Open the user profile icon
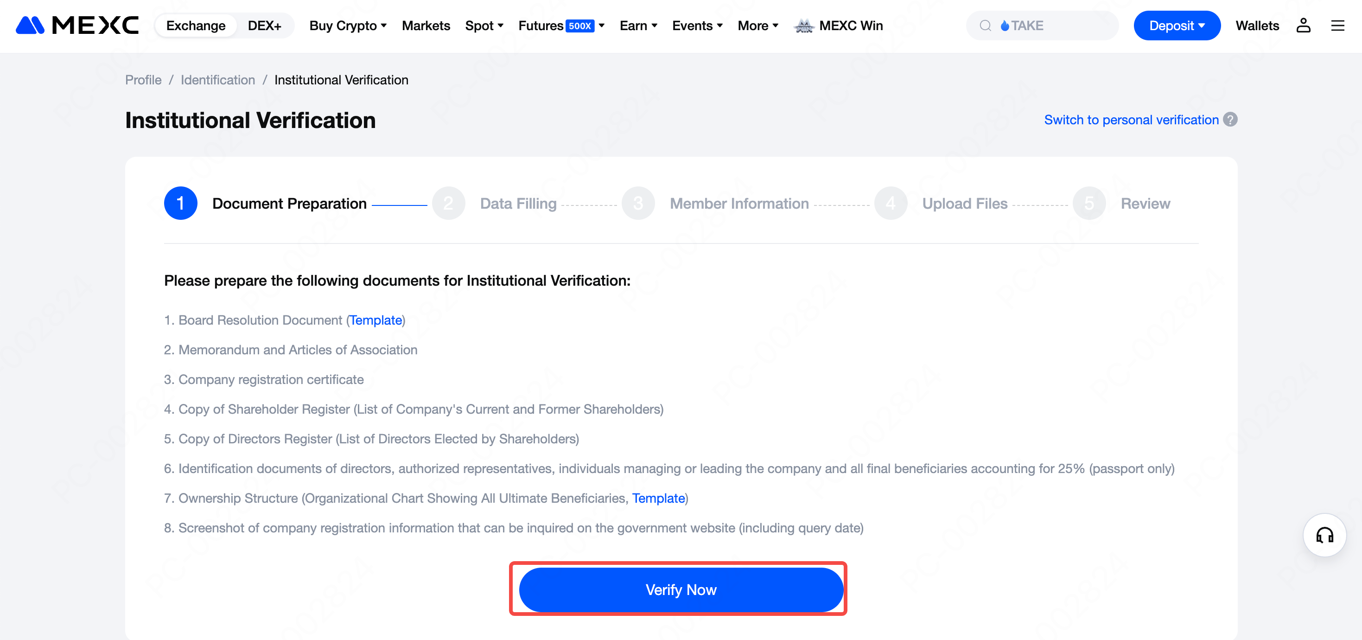This screenshot has height=640, width=1362. coord(1303,26)
